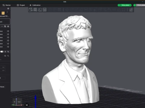Click the save preset icon beside search

tap(5, 56)
